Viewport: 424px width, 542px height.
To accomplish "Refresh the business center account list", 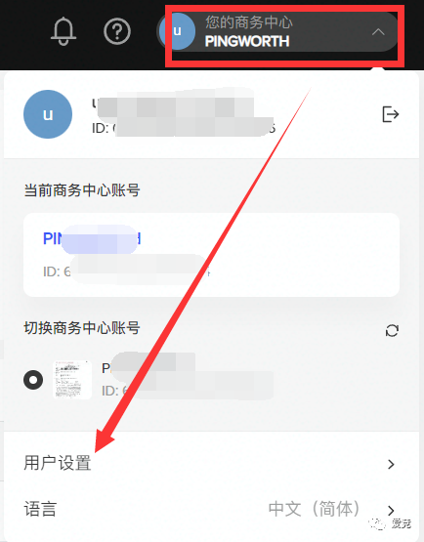I will click(392, 330).
